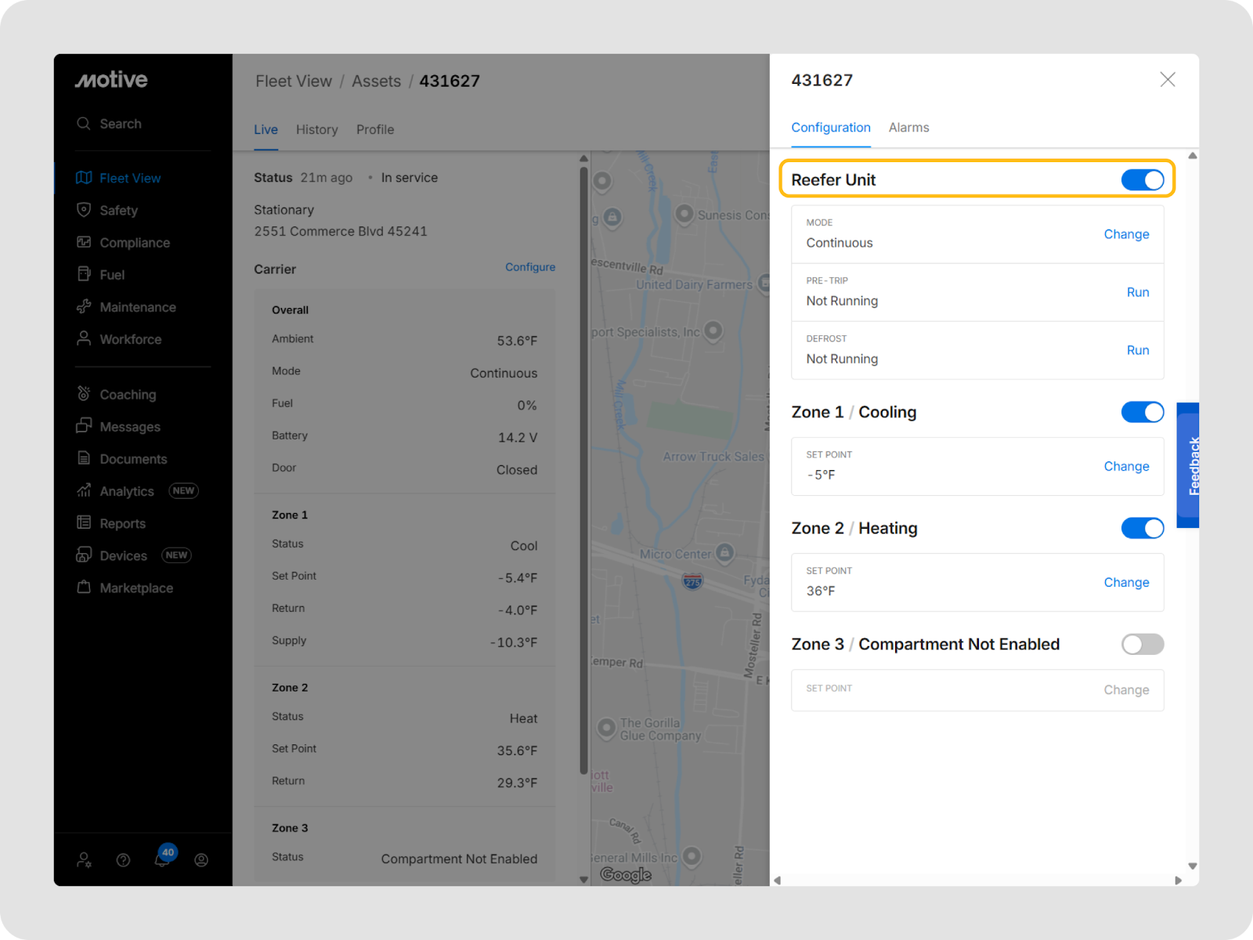The image size is (1253, 940).
Task: Open Messages via chat icon
Action: coord(84,426)
